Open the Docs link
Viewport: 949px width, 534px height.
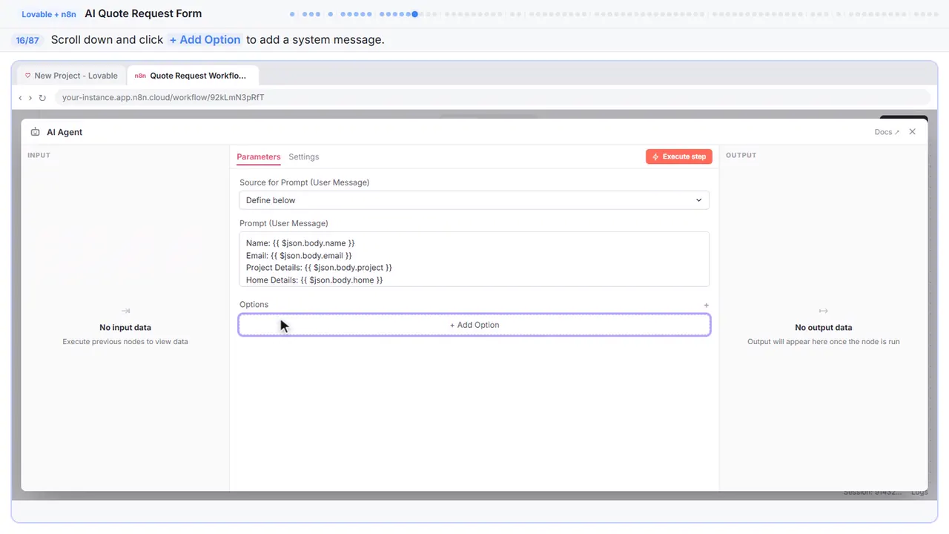click(x=887, y=132)
